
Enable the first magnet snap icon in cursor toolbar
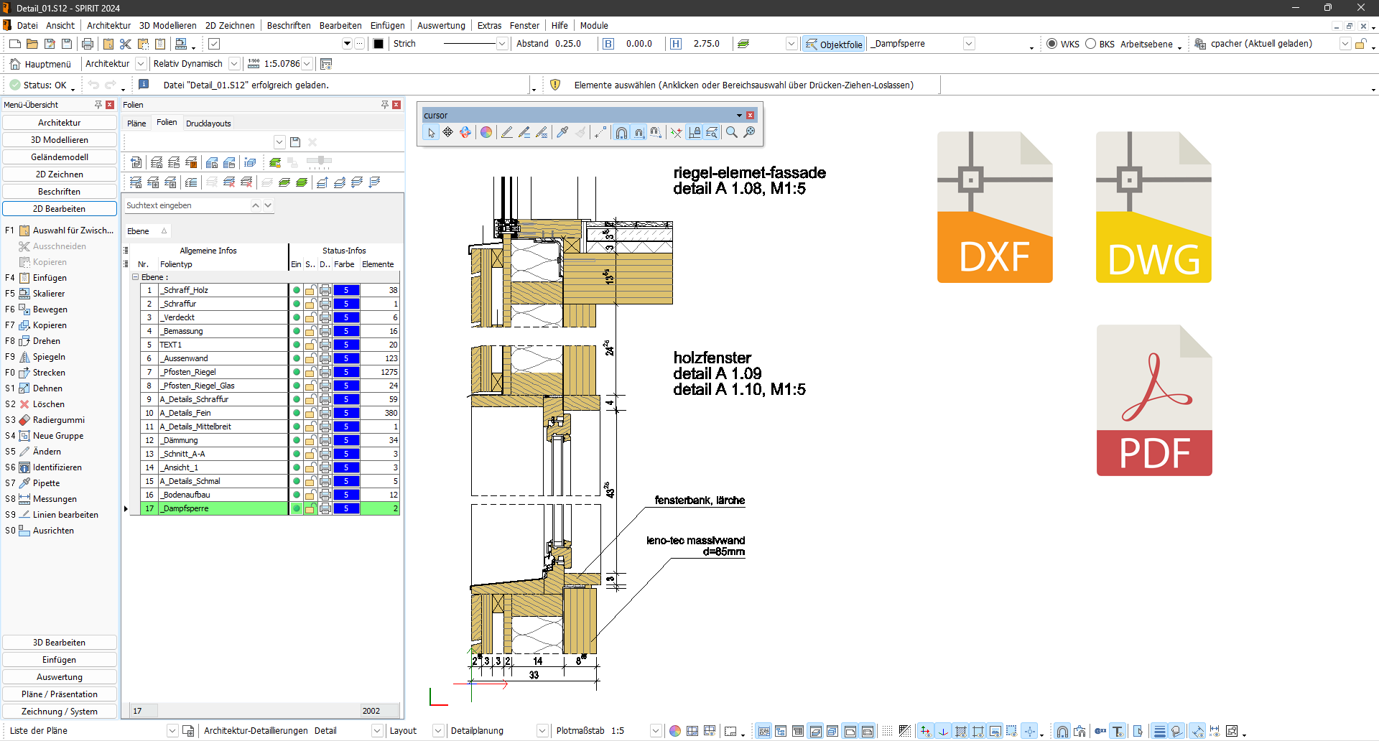click(x=621, y=132)
